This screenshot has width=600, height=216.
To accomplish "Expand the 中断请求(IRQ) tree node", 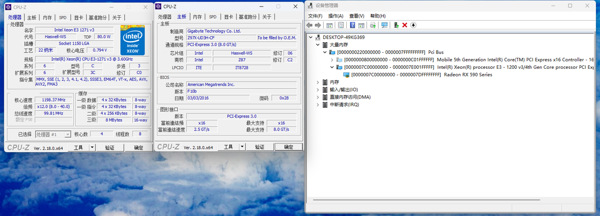I will click(x=318, y=104).
